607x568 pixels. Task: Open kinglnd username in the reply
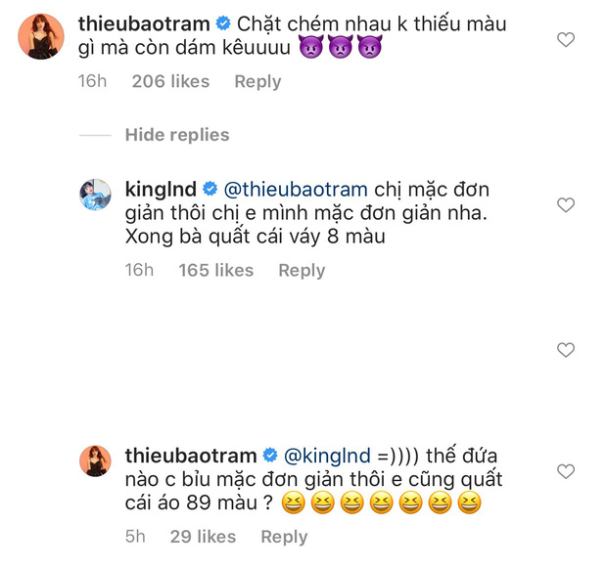click(161, 189)
